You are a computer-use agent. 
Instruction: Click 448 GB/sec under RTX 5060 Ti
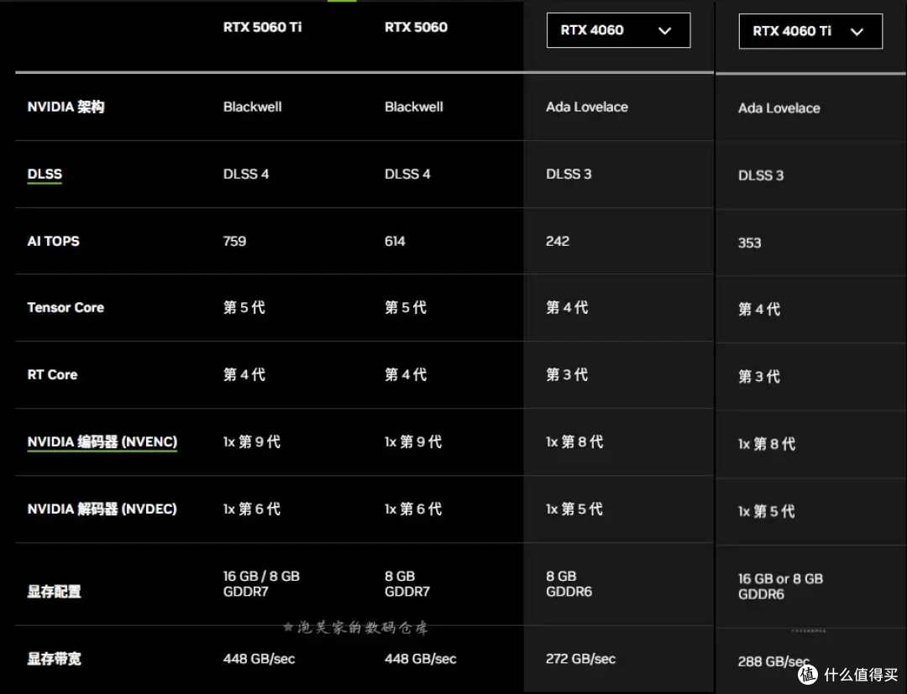(x=260, y=659)
